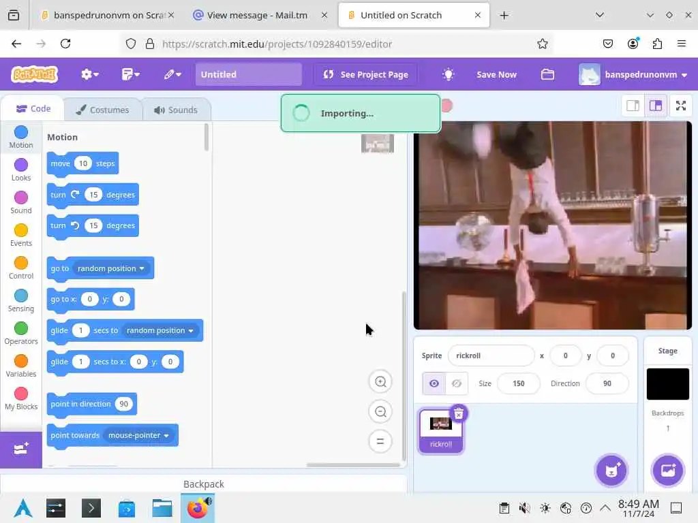Click the point in direction 90 value
Viewport: 698px width, 523px height.
click(124, 404)
